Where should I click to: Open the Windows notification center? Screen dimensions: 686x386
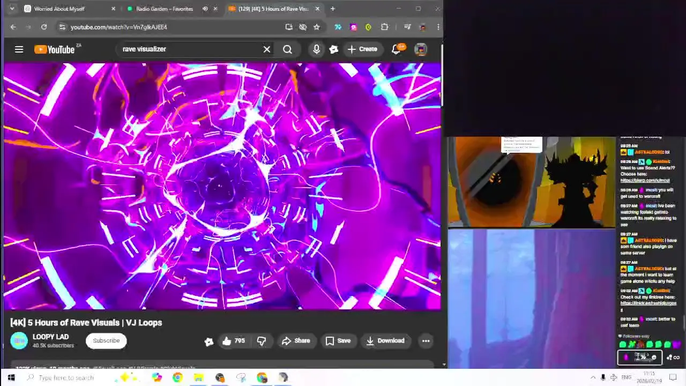673,378
